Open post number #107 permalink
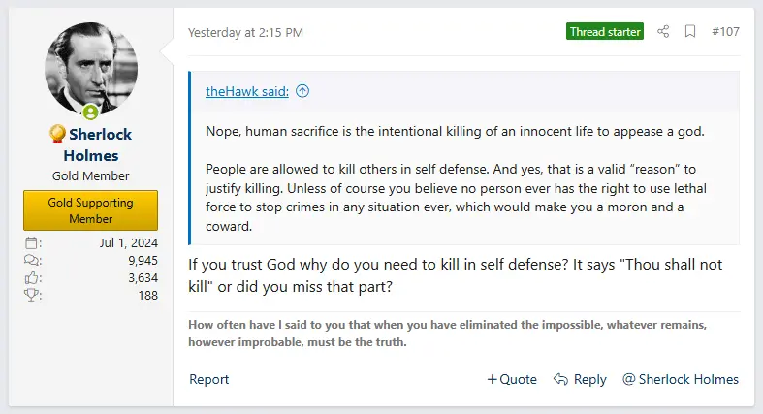This screenshot has width=763, height=414. (x=725, y=32)
